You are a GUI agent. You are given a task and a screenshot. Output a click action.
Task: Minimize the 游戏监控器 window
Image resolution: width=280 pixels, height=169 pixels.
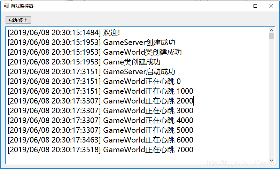[x=240, y=6]
